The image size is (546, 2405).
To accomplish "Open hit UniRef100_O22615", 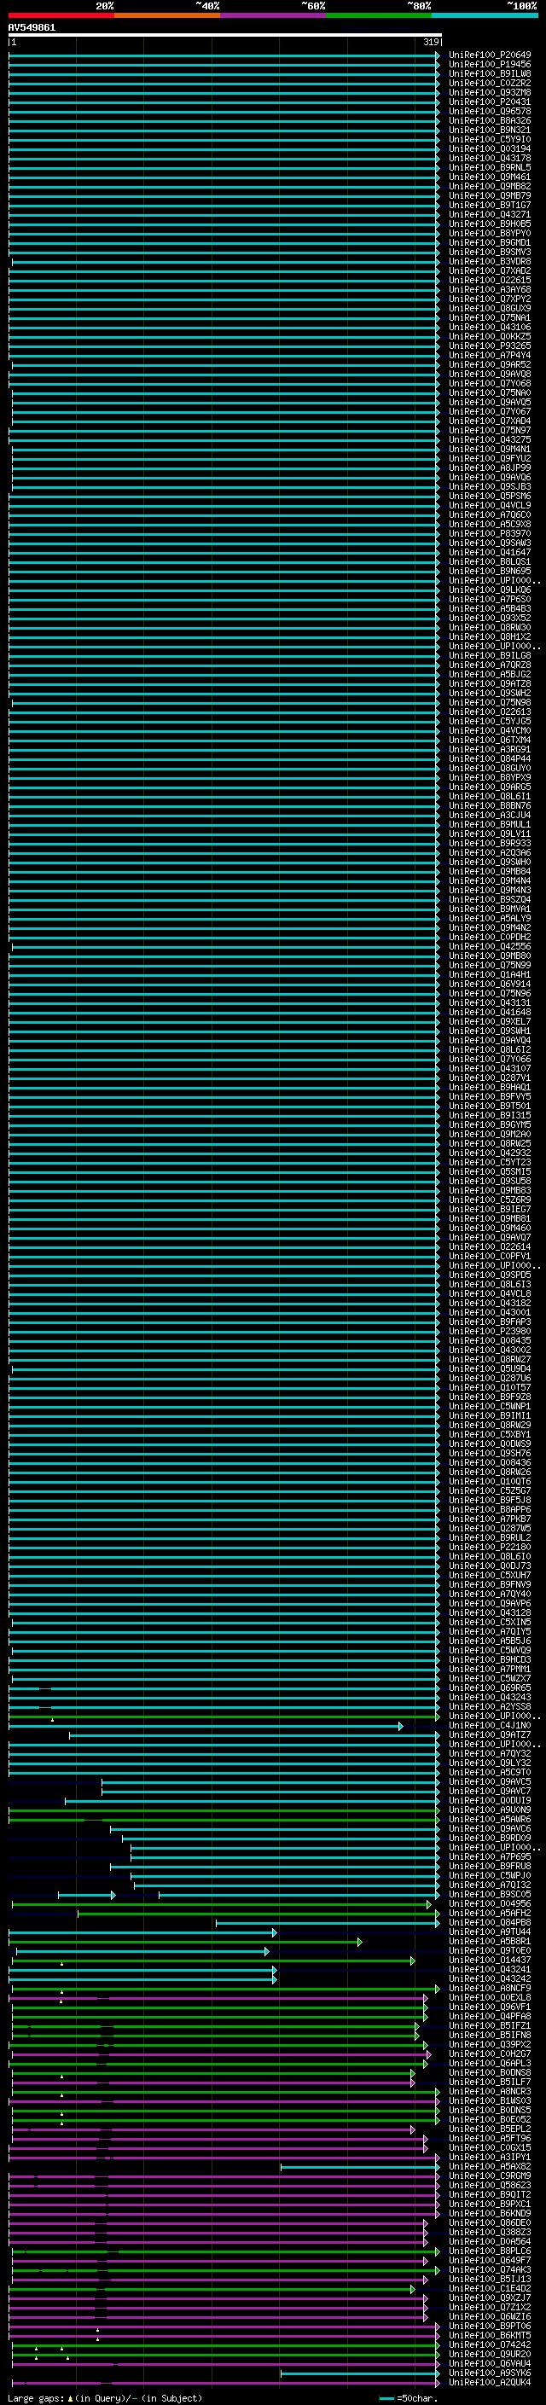I will (x=489, y=280).
